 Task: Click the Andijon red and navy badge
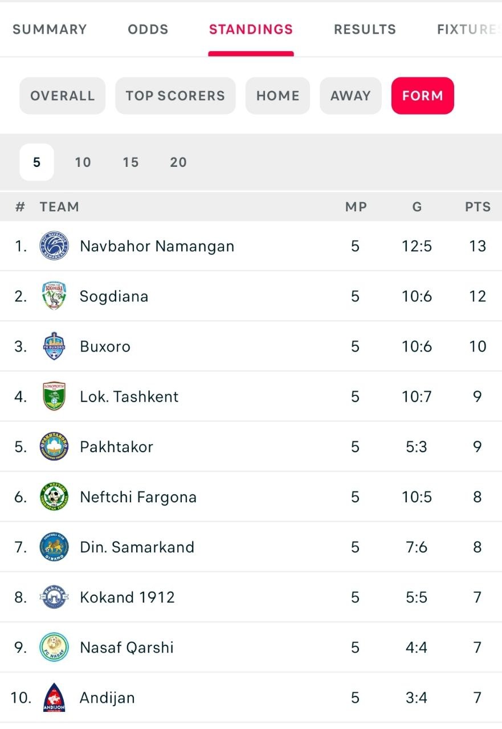[x=54, y=697]
